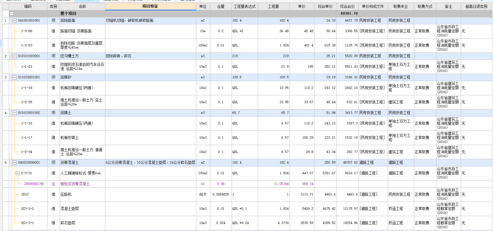Click the 类别 column header
The image size is (493, 231).
point(53,6)
